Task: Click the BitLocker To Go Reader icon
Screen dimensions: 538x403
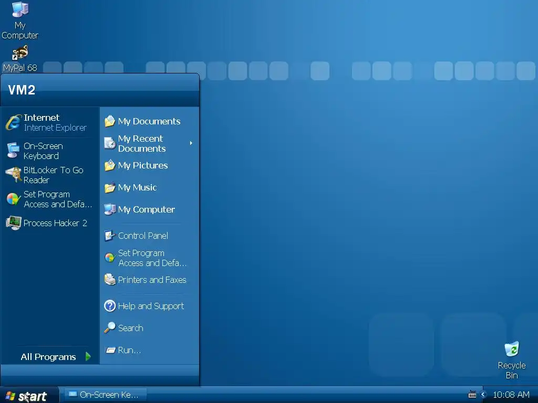Action: [x=13, y=174]
